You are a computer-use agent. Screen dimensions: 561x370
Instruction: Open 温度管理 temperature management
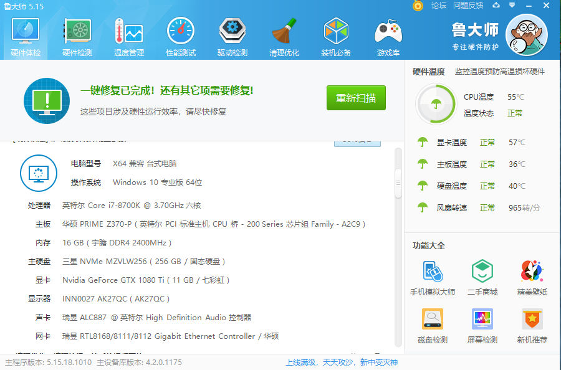pyautogui.click(x=129, y=37)
